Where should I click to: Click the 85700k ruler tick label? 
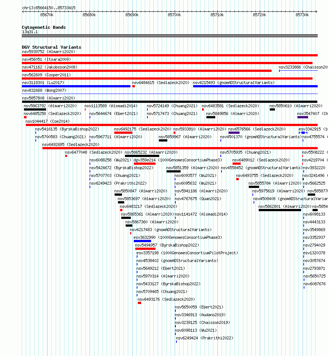tap(174, 15)
